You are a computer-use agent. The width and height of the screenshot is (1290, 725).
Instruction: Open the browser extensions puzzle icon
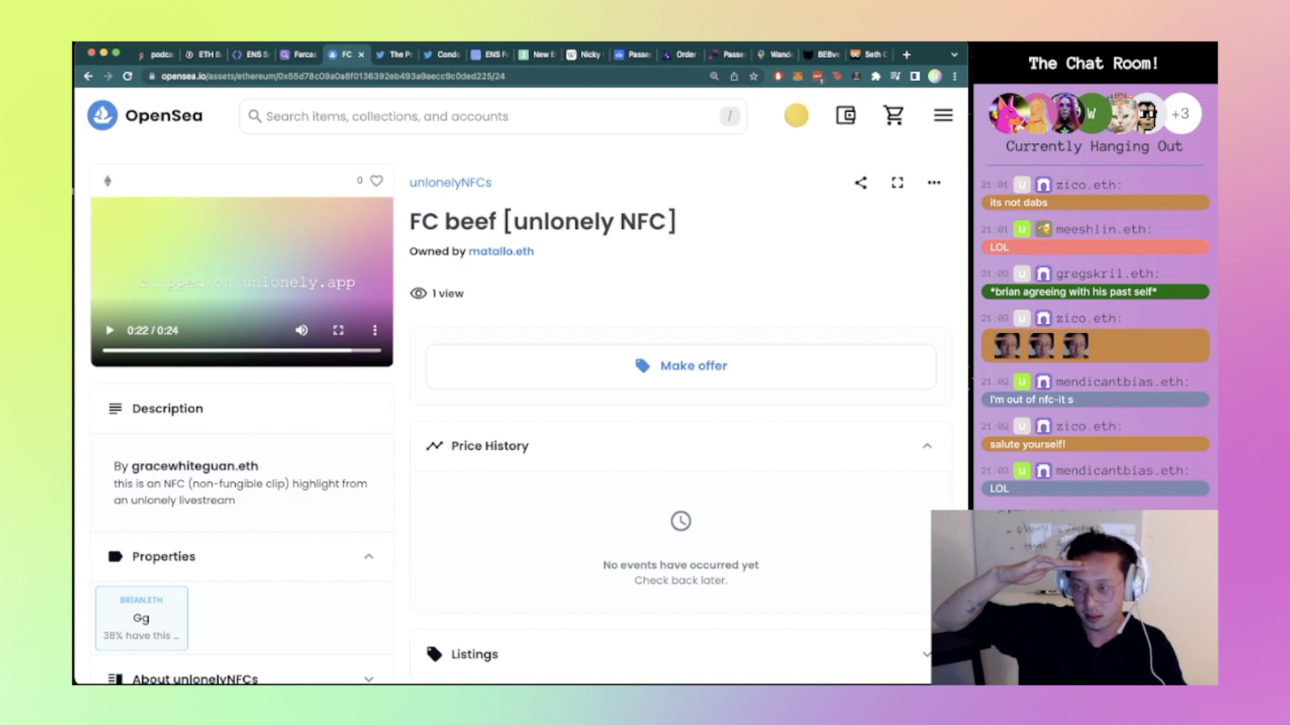coord(876,76)
